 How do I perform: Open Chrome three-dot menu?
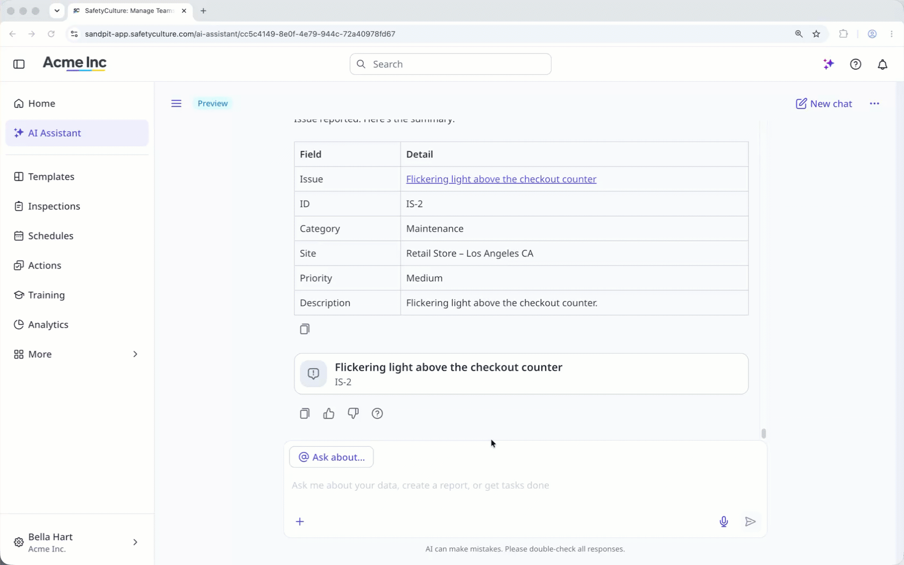pyautogui.click(x=892, y=34)
